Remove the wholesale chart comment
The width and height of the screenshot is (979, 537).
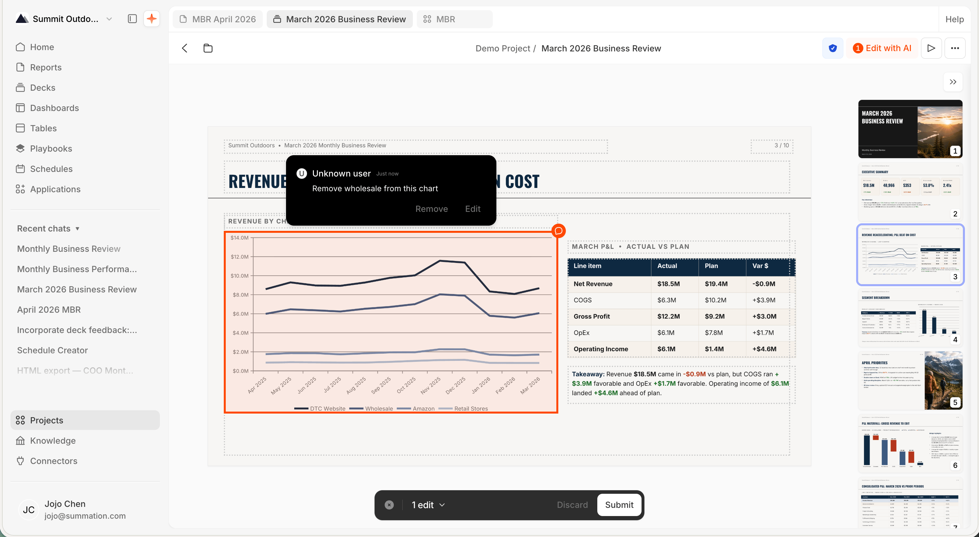pos(432,209)
